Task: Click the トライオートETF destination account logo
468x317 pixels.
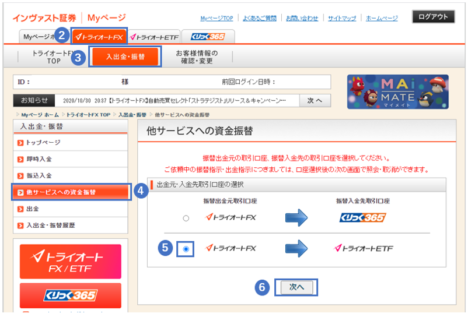Action: [364, 248]
